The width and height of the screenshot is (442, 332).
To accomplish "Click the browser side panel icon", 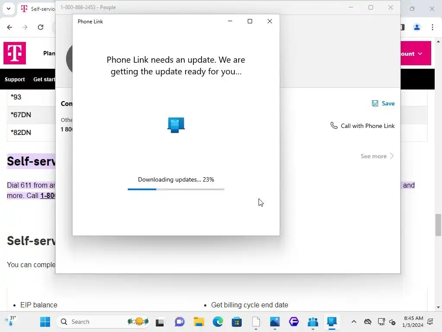I will tap(403, 27).
